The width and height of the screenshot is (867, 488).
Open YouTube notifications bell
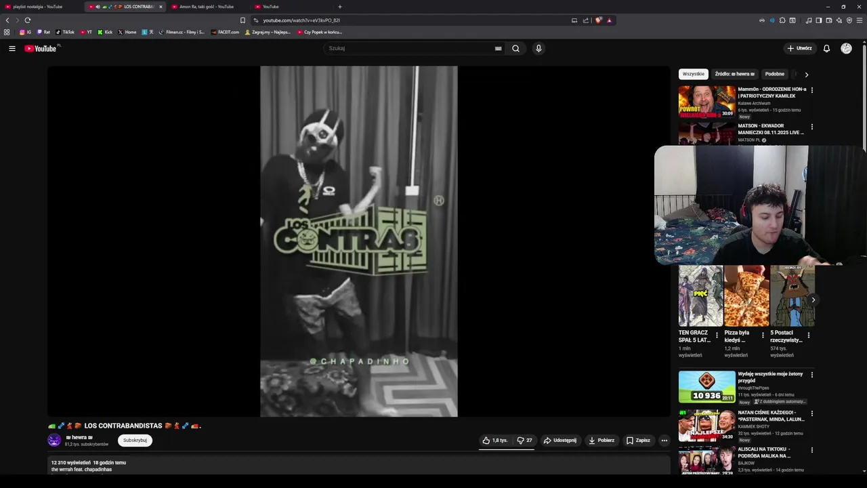click(826, 48)
